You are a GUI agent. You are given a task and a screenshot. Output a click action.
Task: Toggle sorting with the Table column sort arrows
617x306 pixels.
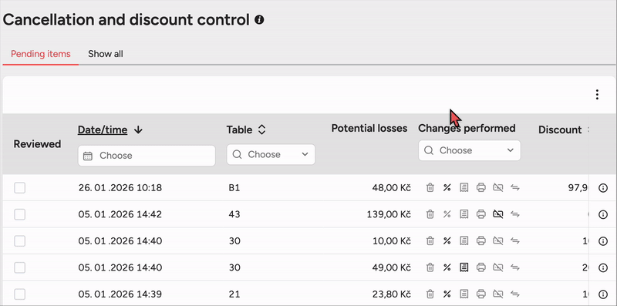261,129
